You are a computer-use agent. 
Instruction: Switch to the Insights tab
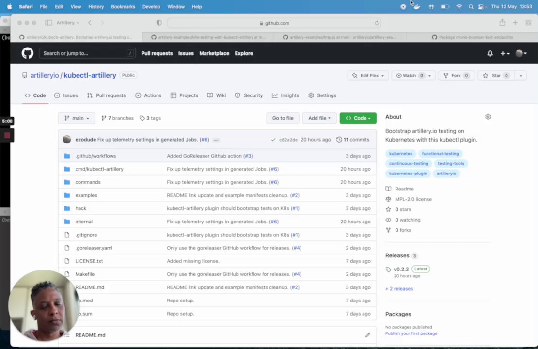[x=285, y=95]
